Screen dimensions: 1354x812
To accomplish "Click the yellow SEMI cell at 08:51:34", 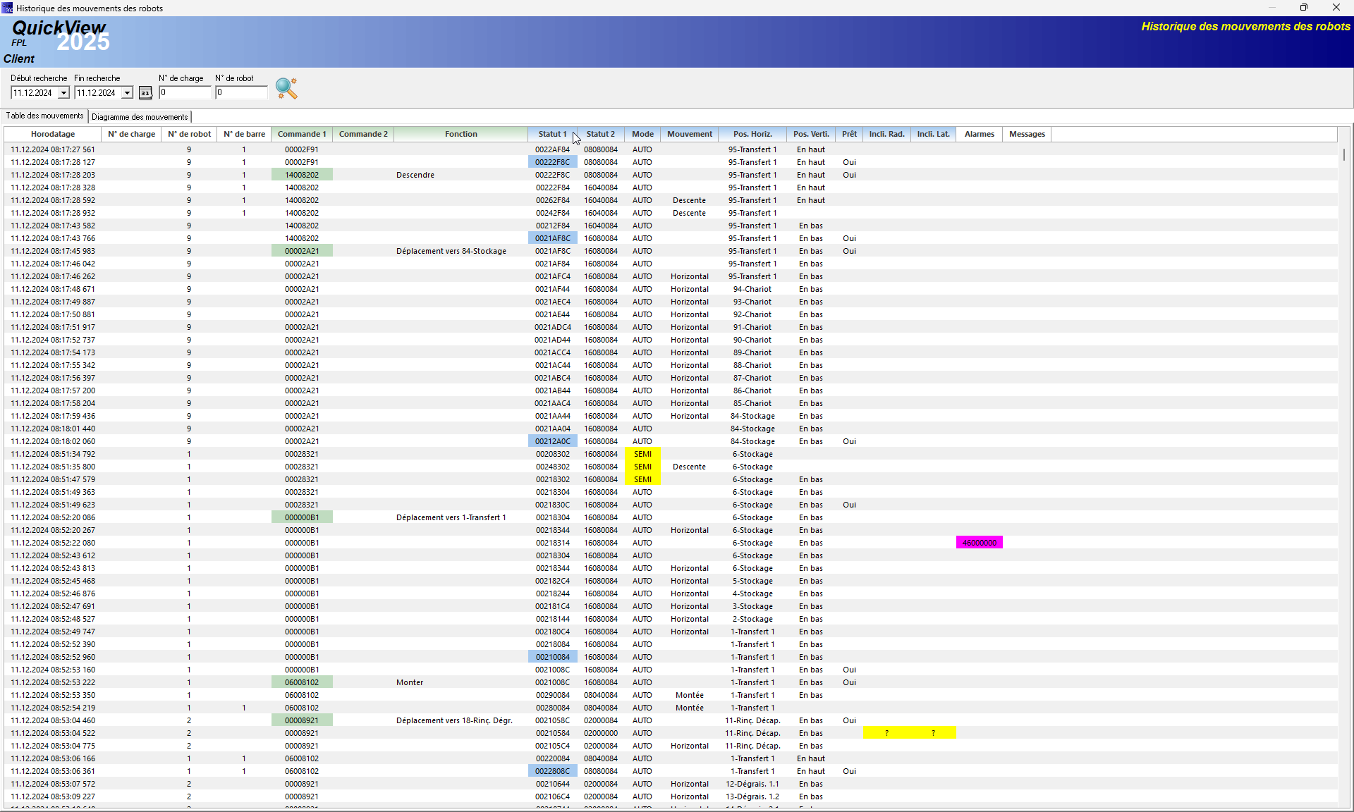I will click(642, 454).
